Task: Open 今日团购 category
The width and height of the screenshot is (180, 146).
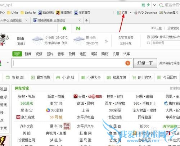Action: [167, 78]
